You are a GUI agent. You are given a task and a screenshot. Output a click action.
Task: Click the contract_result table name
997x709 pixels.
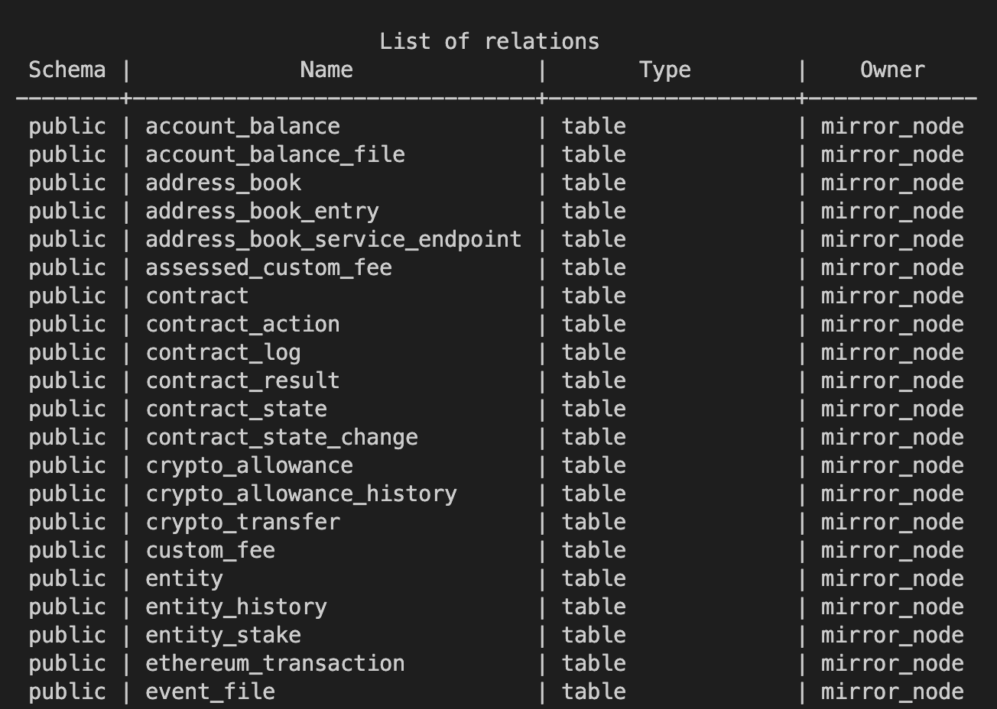[243, 381]
